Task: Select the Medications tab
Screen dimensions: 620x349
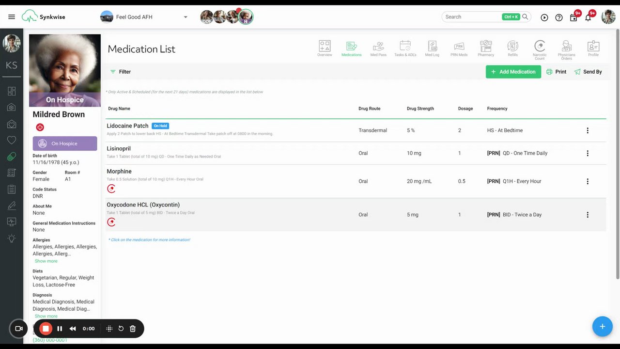Action: pyautogui.click(x=351, y=48)
